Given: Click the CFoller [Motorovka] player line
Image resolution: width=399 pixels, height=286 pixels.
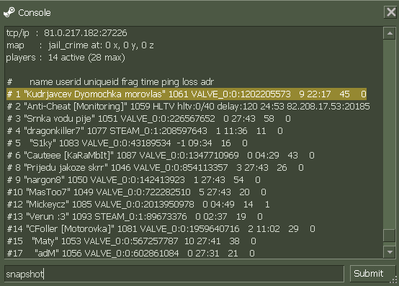Looking at the screenshot, I should pyautogui.click(x=161, y=229).
